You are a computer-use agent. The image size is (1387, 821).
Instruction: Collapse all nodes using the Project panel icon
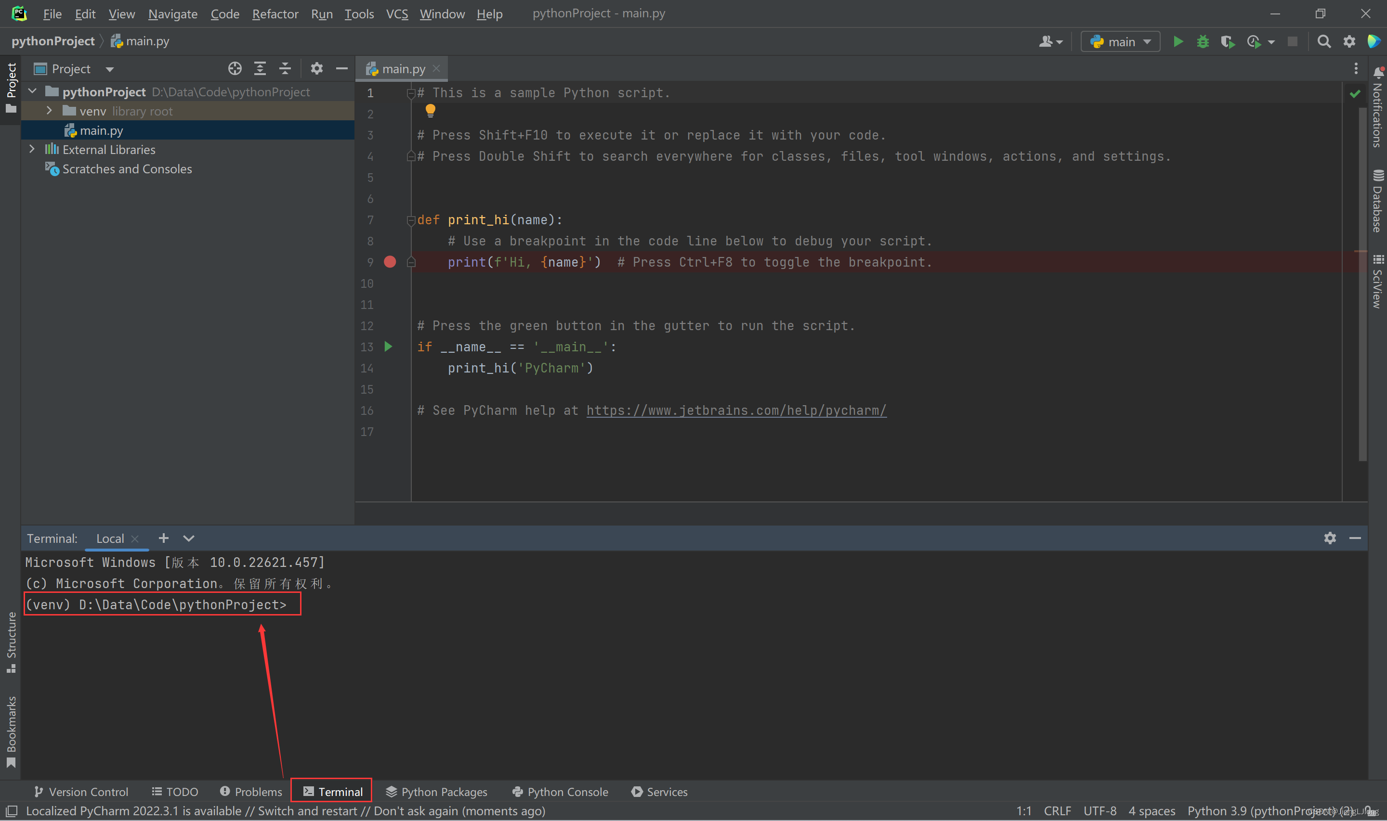(x=285, y=68)
